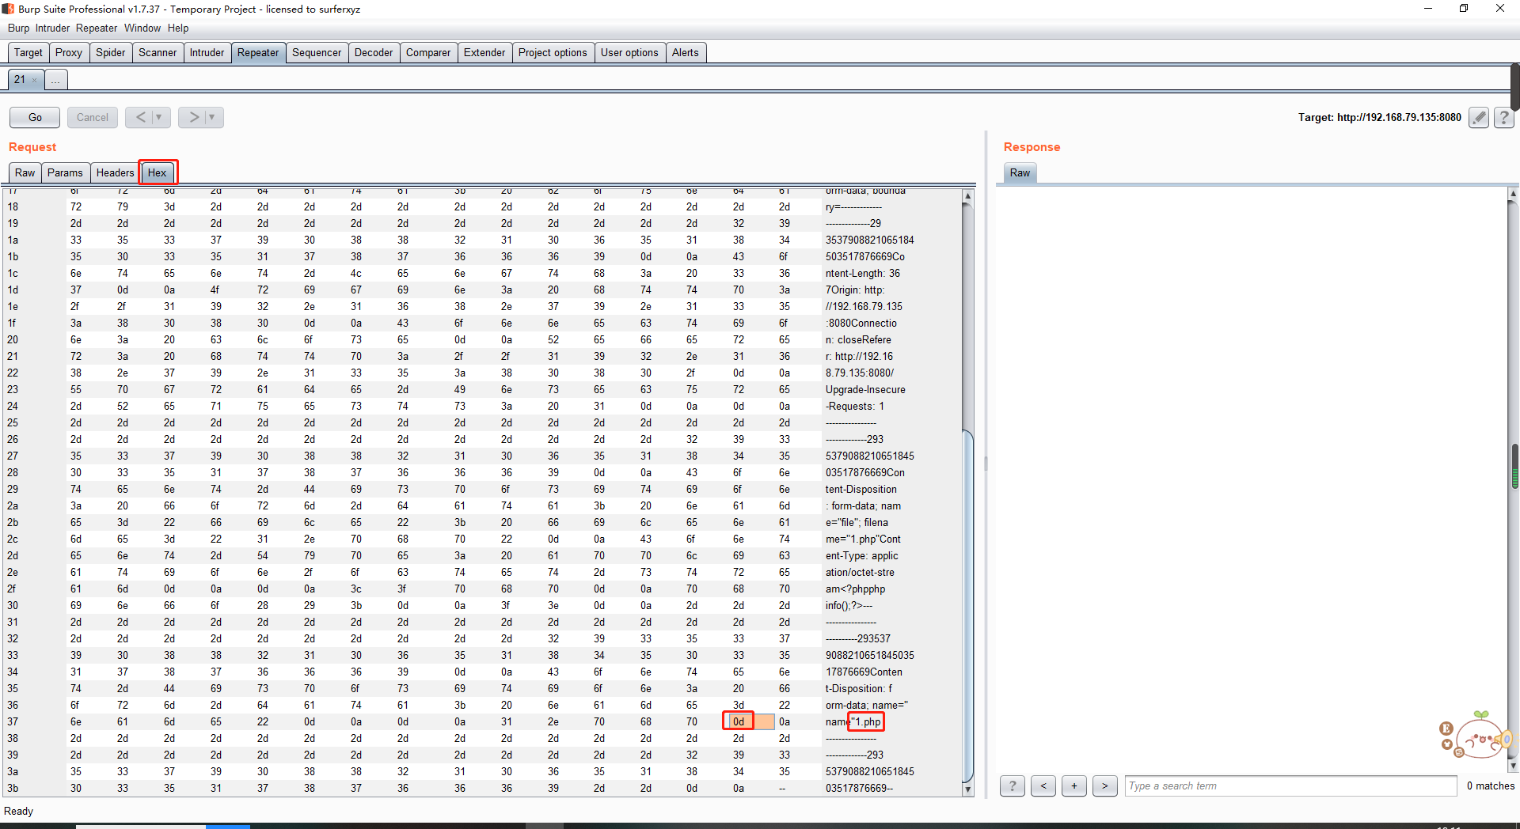Open help icon next to target

pos(1503,118)
